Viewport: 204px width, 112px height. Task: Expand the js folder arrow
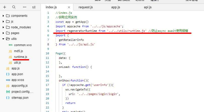click(x=3, y=22)
